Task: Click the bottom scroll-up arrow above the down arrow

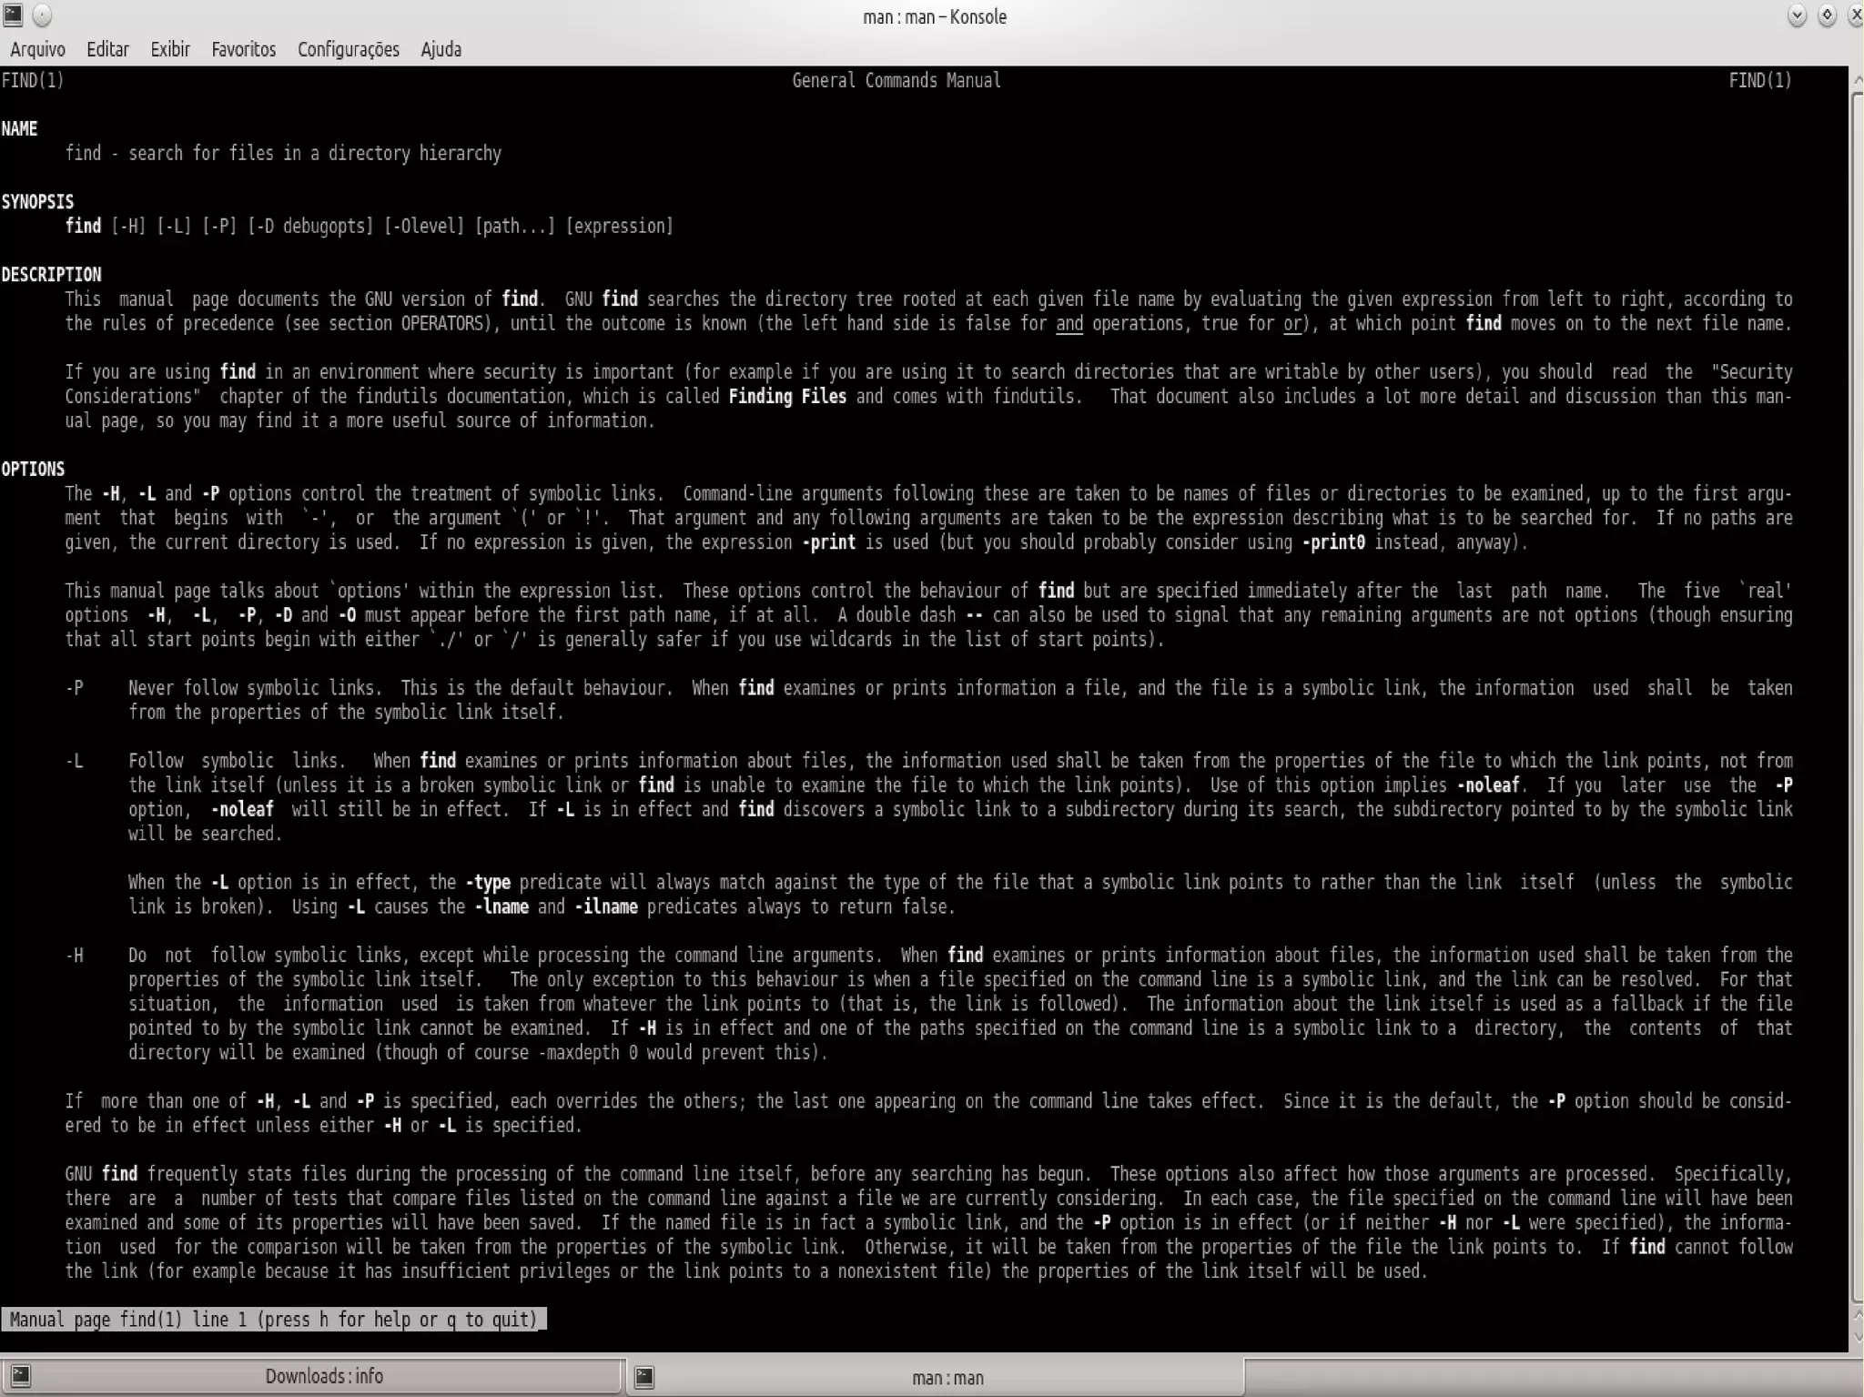Action: click(x=1857, y=1316)
